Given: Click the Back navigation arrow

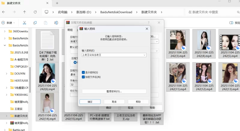Looking at the screenshot, I should [3, 12].
